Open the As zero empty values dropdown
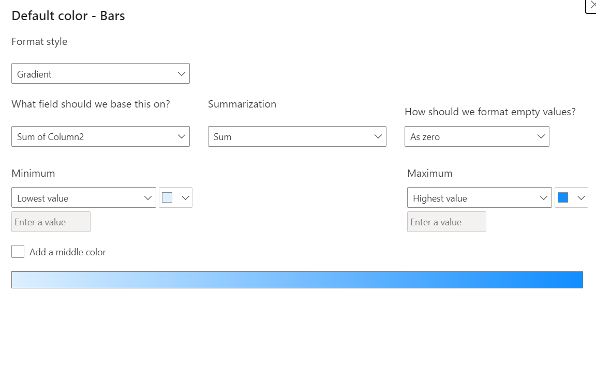The width and height of the screenshot is (596, 369). (476, 136)
